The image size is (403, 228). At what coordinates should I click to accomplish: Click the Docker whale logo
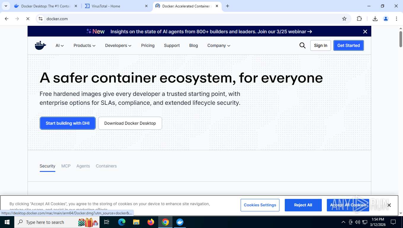(40, 45)
